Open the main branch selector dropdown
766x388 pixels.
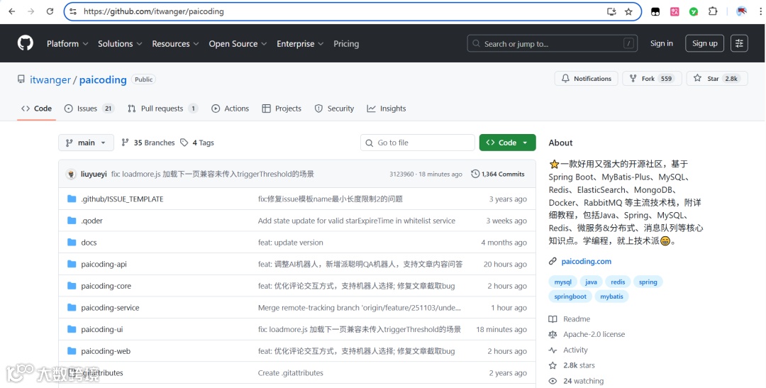point(86,143)
